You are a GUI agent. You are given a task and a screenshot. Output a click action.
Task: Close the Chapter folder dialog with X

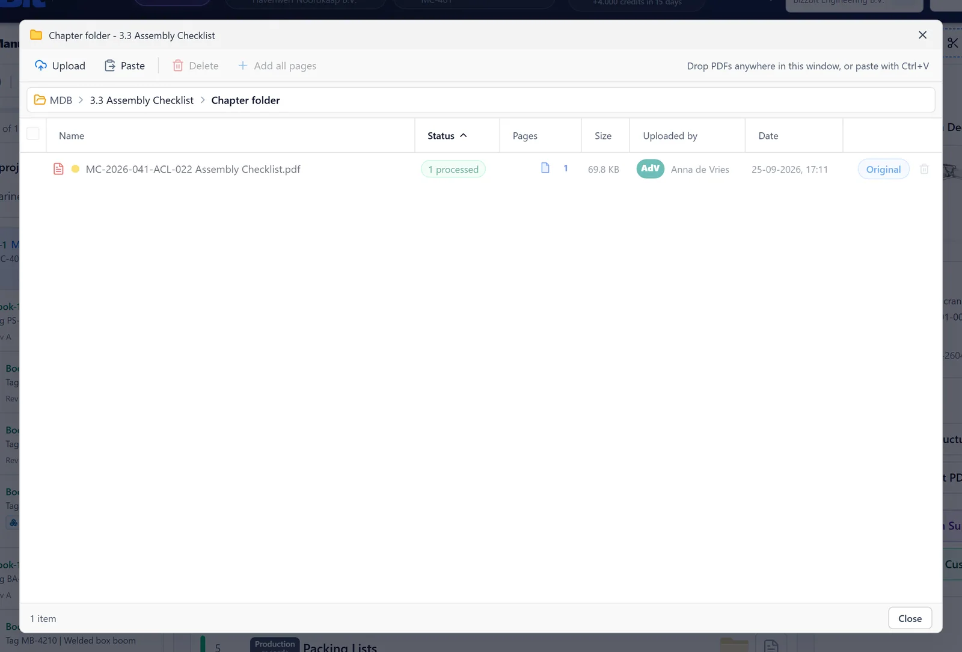tap(922, 35)
